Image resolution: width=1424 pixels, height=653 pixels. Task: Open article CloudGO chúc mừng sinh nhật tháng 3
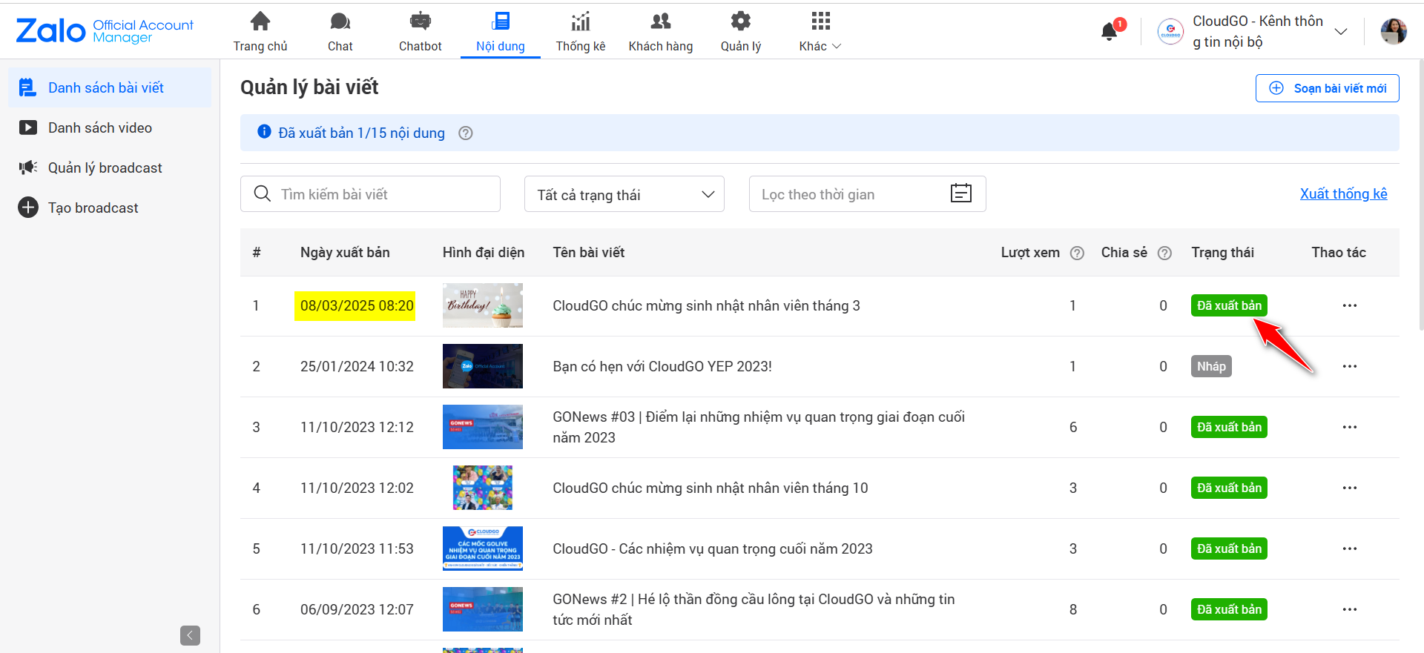point(706,305)
